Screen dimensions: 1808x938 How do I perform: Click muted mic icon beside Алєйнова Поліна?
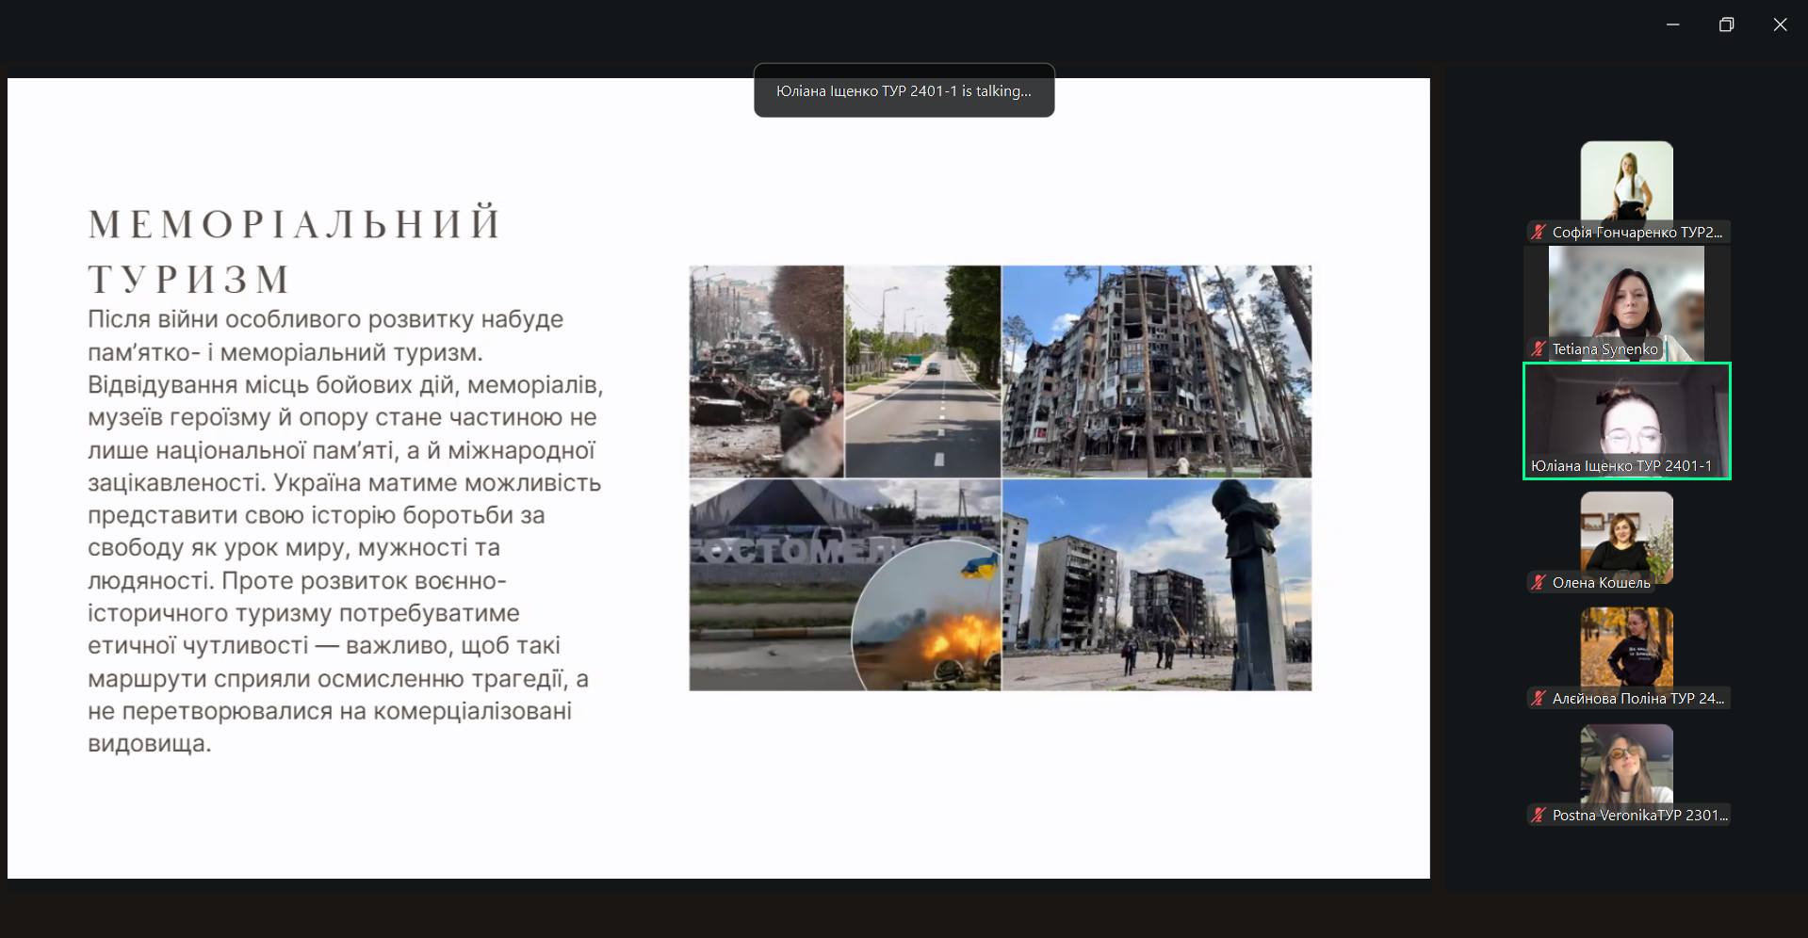click(x=1539, y=698)
